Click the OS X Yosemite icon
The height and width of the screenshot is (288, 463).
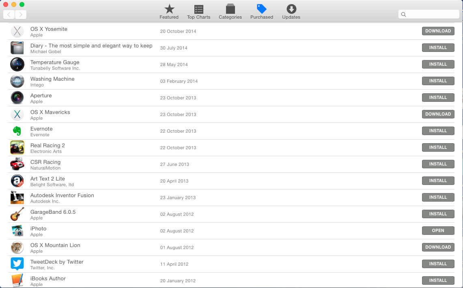tap(17, 31)
